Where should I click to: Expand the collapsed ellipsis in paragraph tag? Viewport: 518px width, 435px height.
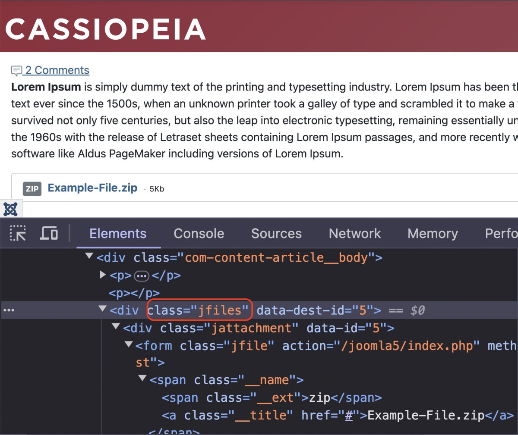coord(142,276)
